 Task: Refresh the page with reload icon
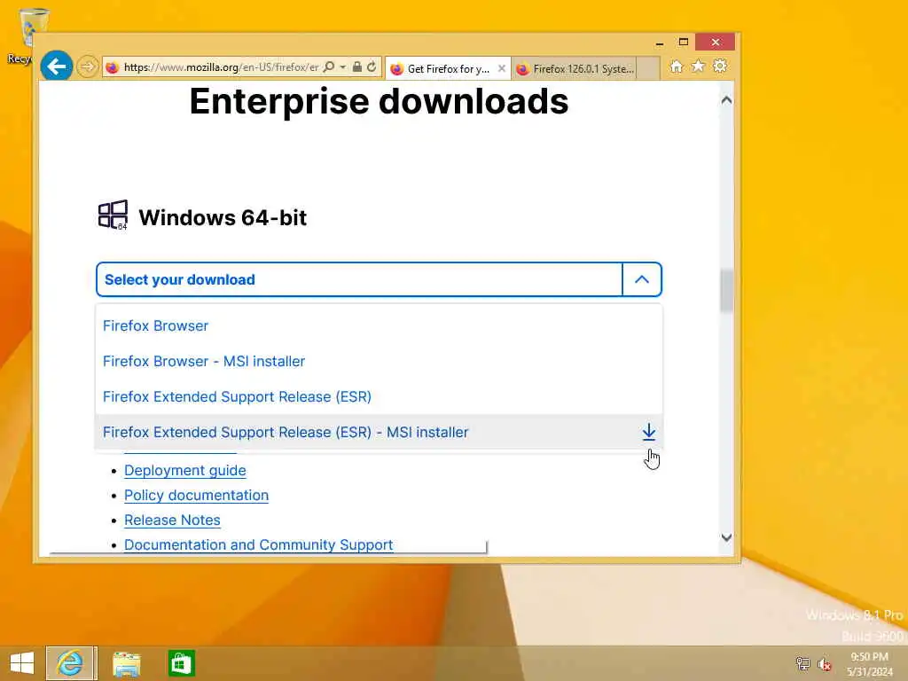pos(372,67)
